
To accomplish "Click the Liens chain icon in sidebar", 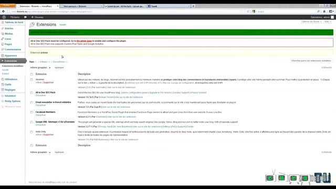I will (3, 39).
